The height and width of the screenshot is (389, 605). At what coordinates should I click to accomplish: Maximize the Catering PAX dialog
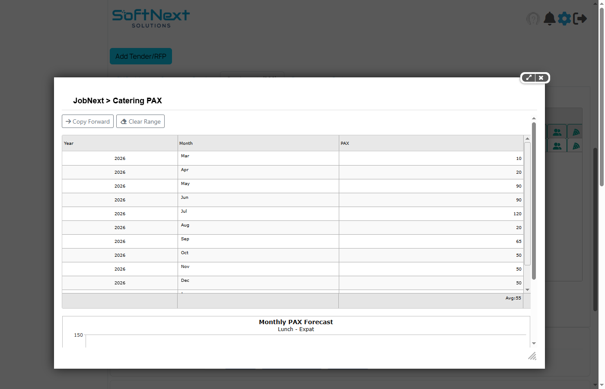pyautogui.click(x=529, y=78)
